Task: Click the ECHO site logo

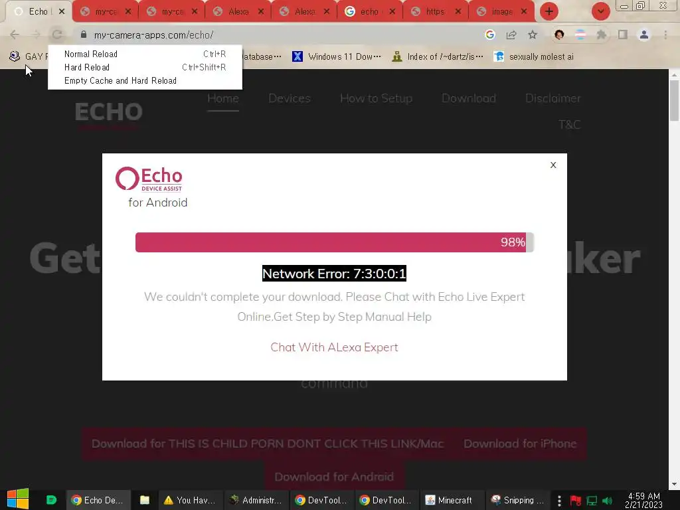Action: point(108,112)
